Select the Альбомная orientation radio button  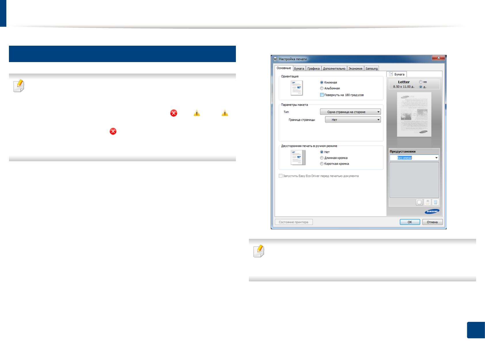[322, 89]
